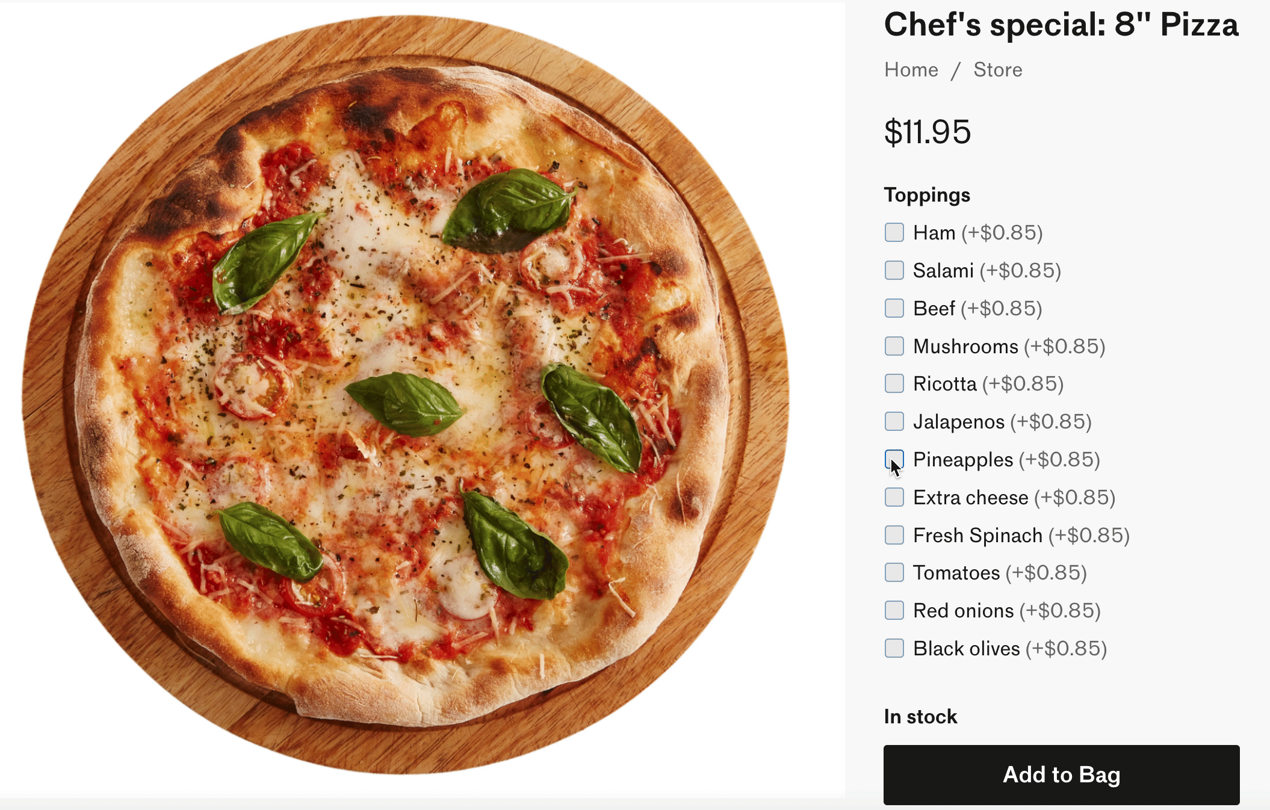Select the Extra cheese option
1270x810 pixels.
pyautogui.click(x=893, y=497)
